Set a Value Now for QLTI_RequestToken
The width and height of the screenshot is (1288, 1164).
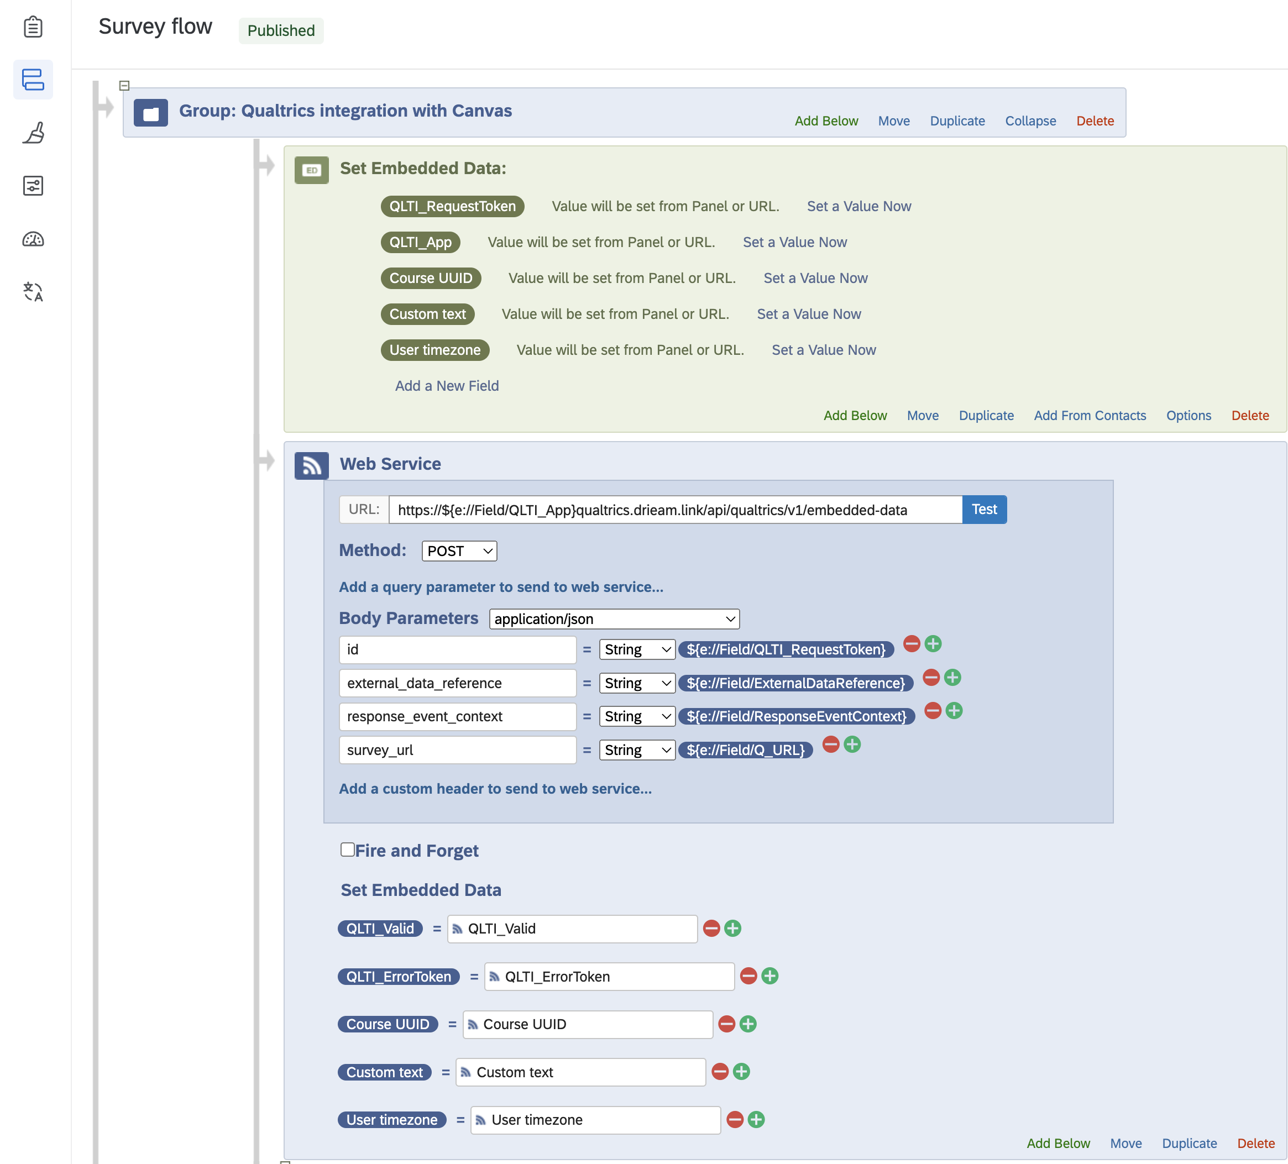(858, 206)
